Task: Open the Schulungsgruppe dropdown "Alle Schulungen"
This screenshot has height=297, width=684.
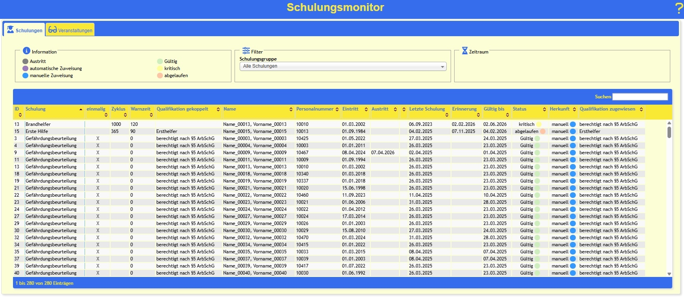Action: coord(343,66)
